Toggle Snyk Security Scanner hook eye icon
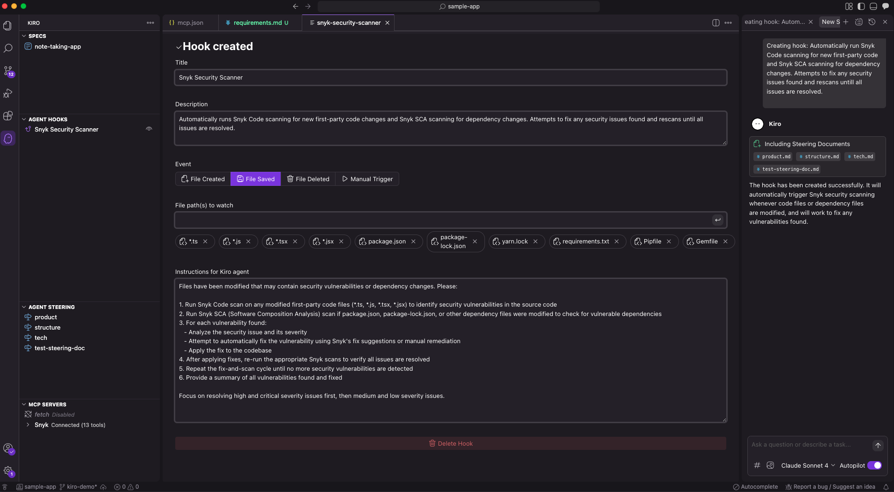Image resolution: width=894 pixels, height=492 pixels. 149,129
